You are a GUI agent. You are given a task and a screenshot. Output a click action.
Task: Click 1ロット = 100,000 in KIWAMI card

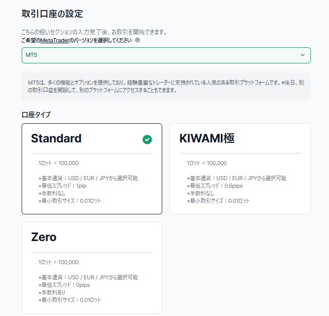click(x=207, y=163)
